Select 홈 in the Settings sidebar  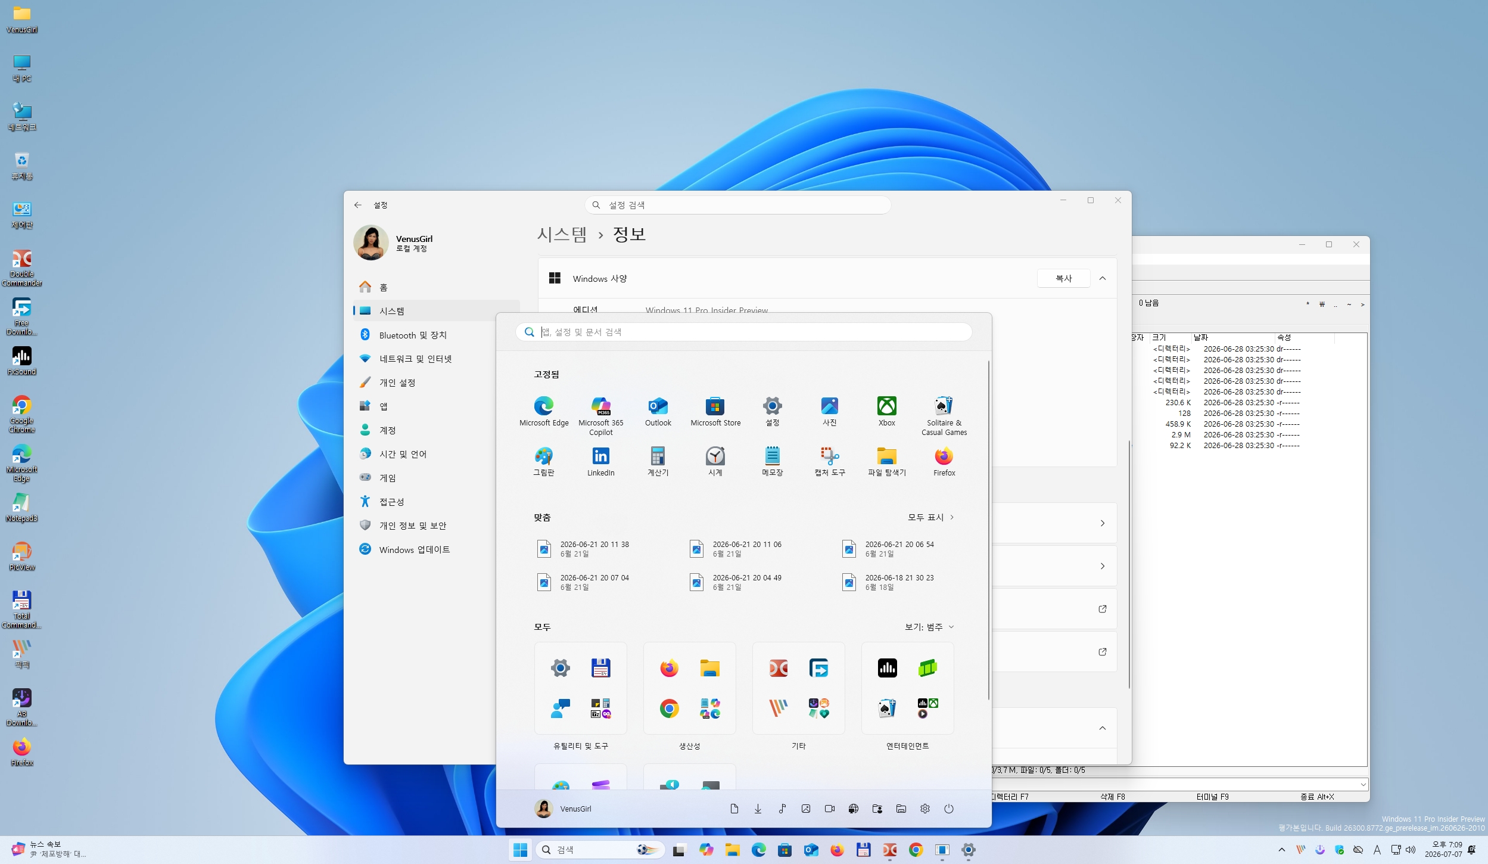tap(437, 287)
